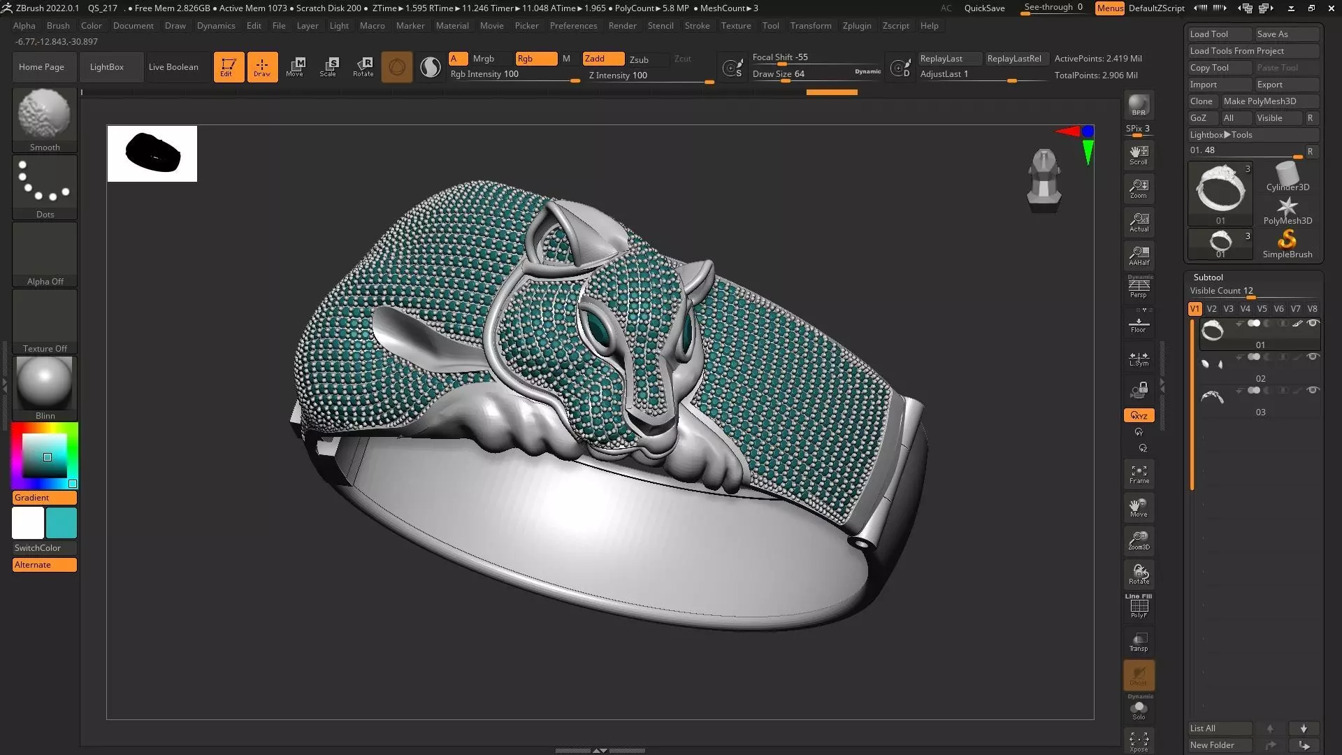
Task: Click the Zoom canvas icon
Action: coord(1139,189)
